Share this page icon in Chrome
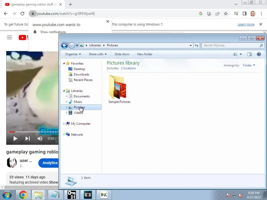 coord(217,14)
